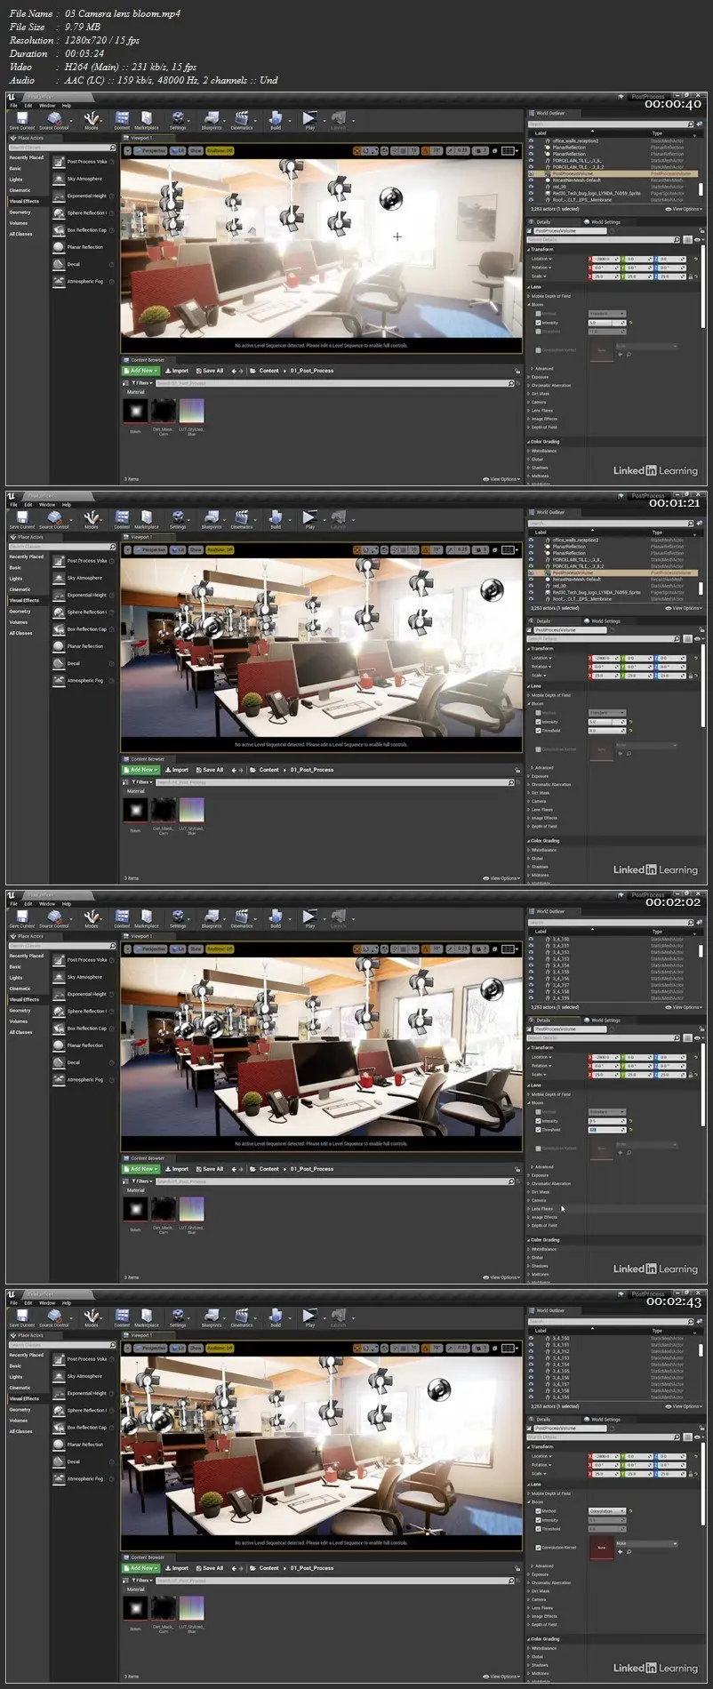Open Source Control in 00:00:40 frame
713x1689 pixels.
[x=54, y=119]
